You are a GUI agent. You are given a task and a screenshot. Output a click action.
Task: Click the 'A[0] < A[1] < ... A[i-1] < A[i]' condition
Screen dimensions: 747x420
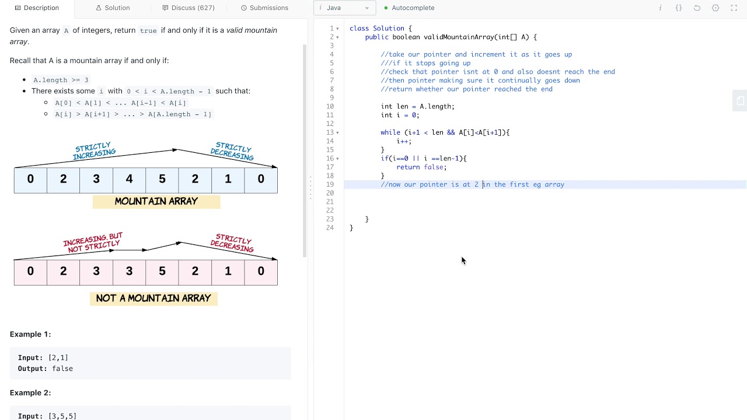point(120,103)
